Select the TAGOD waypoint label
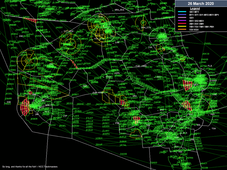227x170 pixels. (x=123, y=154)
